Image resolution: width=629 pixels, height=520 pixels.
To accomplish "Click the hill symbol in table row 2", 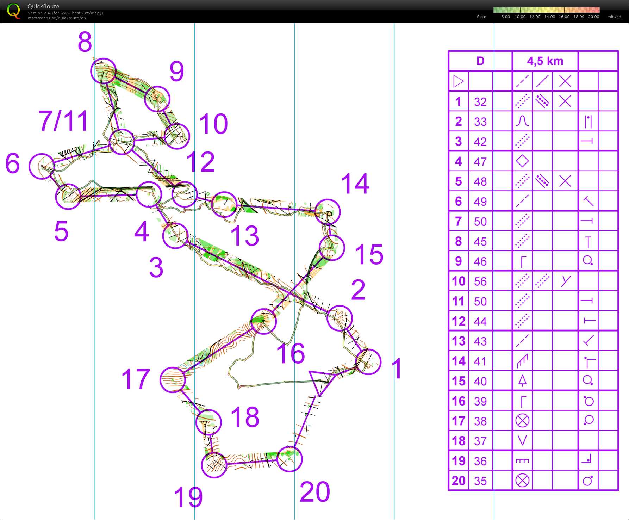I will (x=522, y=122).
